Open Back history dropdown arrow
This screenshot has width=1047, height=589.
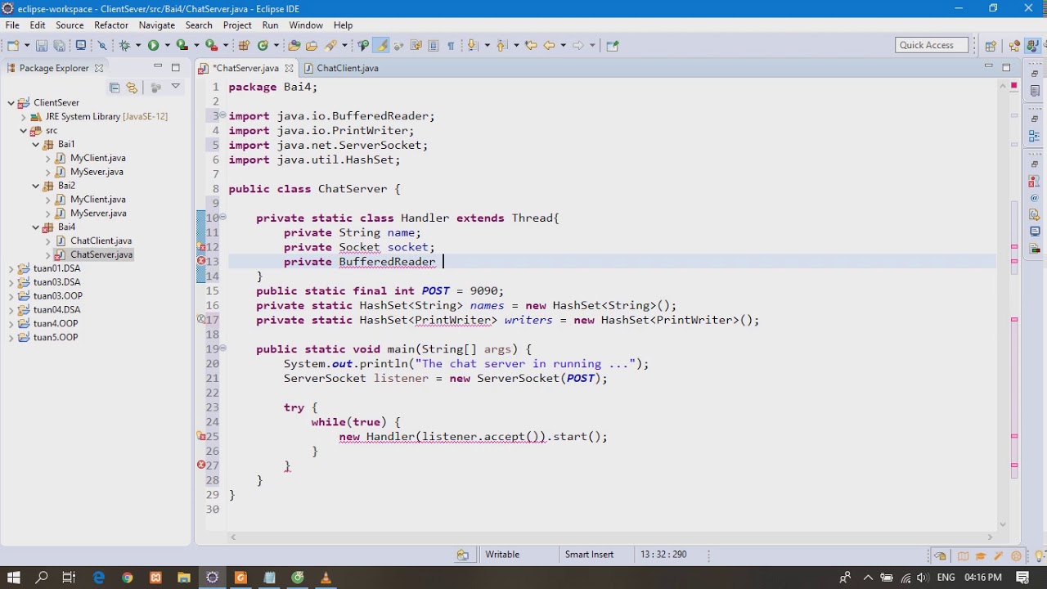coord(563,46)
